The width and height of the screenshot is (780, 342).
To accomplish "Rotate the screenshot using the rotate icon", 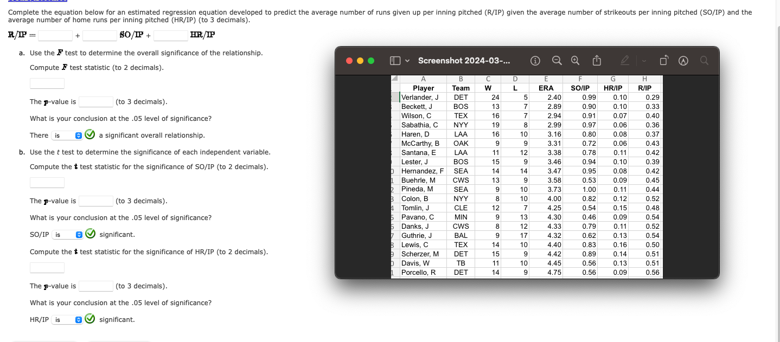I will (664, 61).
